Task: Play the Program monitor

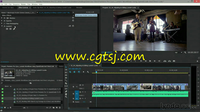Action: point(150,61)
